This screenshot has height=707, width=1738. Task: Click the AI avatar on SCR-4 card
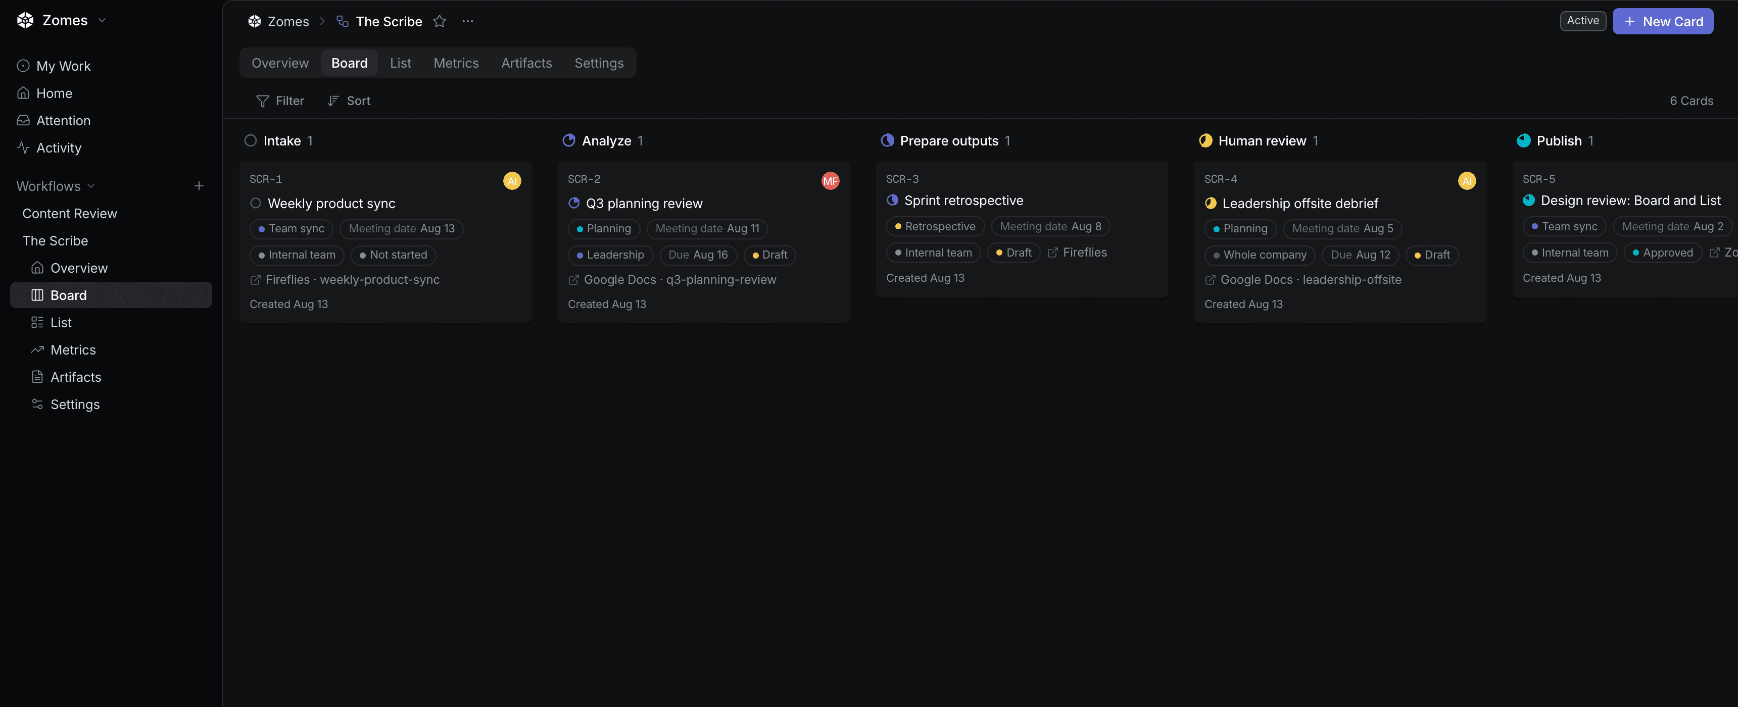(1466, 181)
